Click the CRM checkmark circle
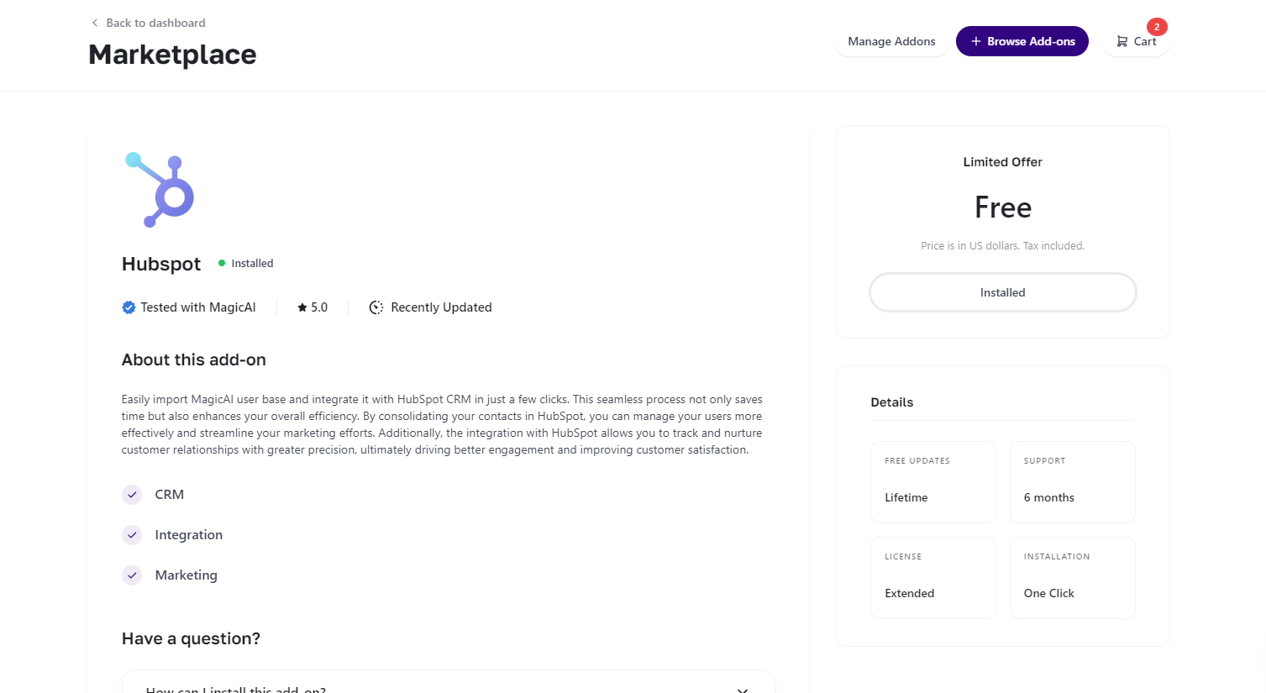1266x693 pixels. pos(132,495)
